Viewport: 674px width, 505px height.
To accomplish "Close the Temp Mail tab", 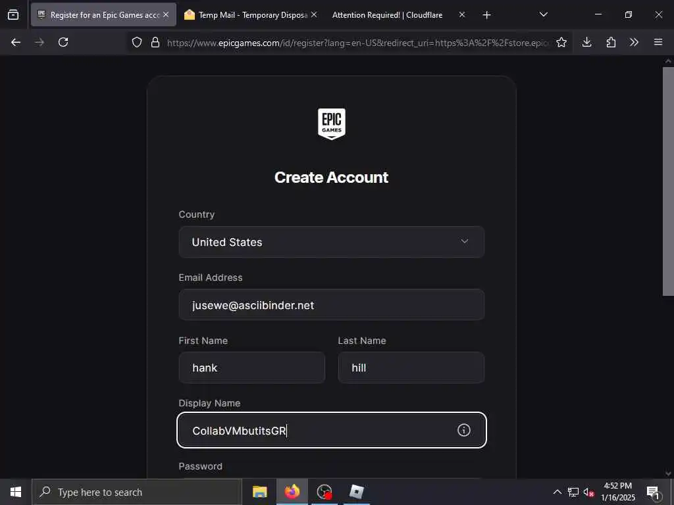I will [x=314, y=14].
